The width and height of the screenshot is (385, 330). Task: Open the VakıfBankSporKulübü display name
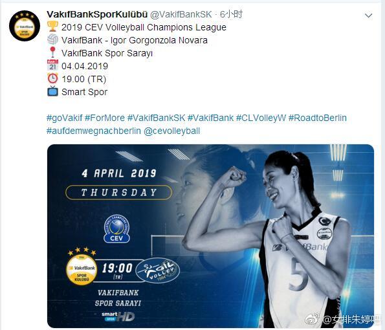[x=97, y=14]
